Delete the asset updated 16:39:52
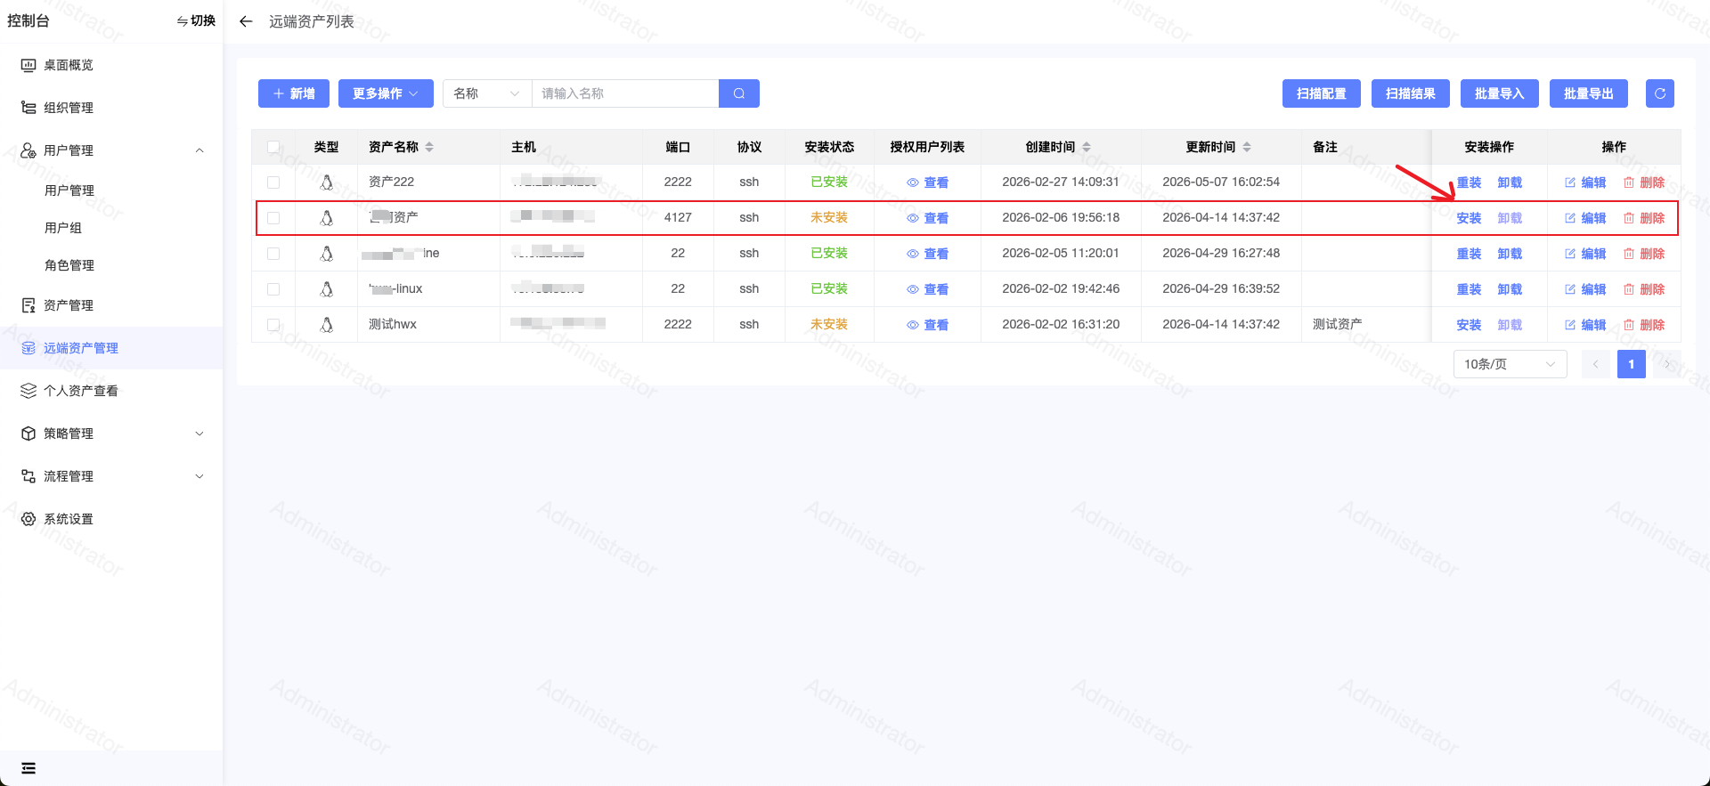Screen dimensions: 1710x786 coord(1644,289)
